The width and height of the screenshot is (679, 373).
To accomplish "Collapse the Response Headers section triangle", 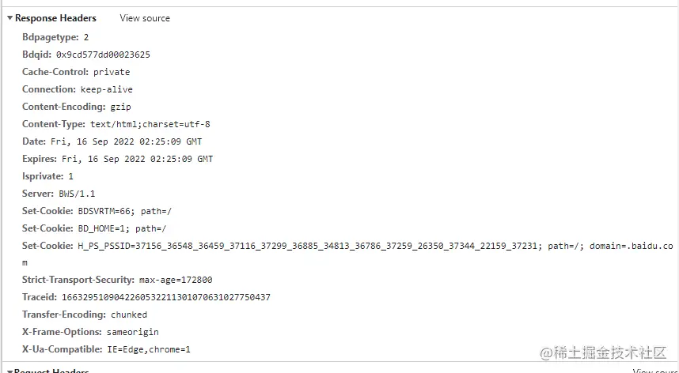I will coord(9,18).
